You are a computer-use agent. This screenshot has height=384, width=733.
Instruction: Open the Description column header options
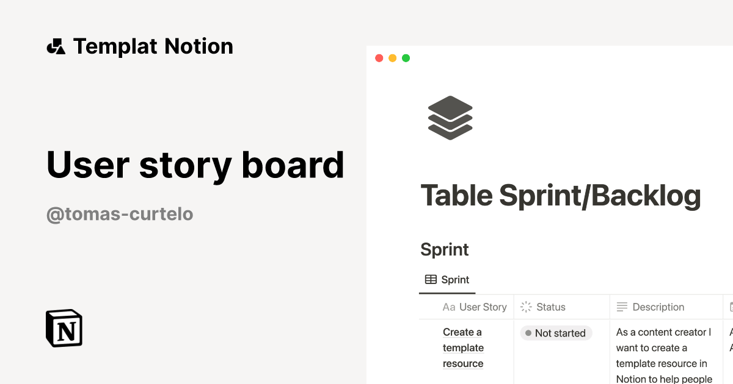(x=658, y=307)
